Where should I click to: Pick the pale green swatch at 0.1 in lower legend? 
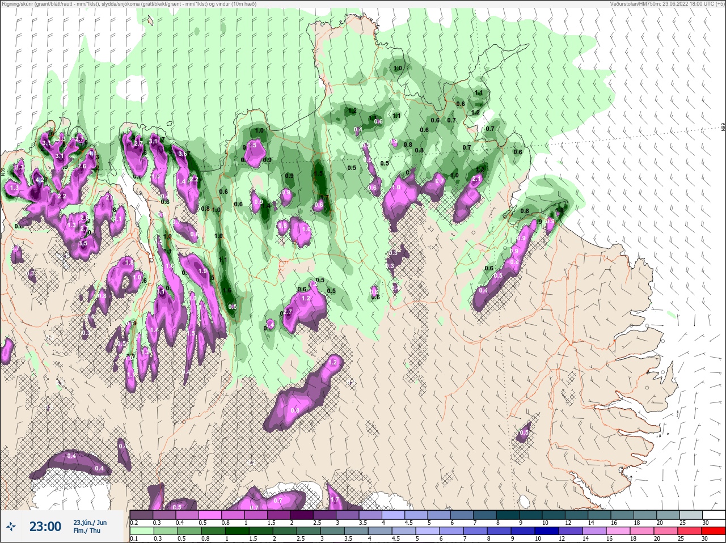(142, 531)
